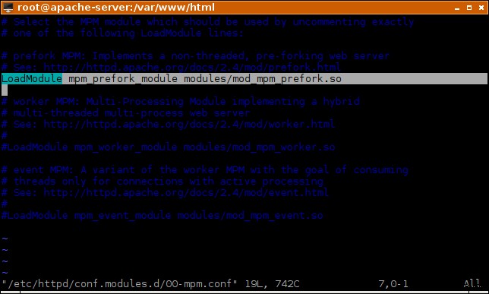Screen dimensions: 489x294
Task: Click the cursor block on the empty line
Action: [x=5, y=90]
